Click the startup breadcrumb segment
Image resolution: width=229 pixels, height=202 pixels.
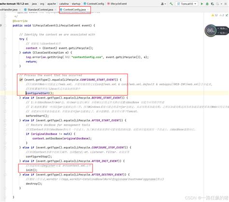click(76, 3)
